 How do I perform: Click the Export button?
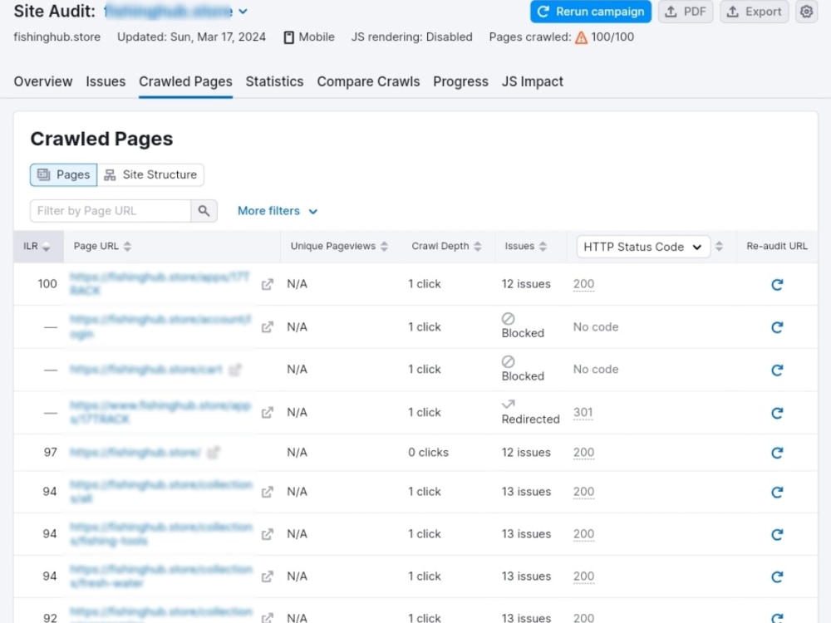pyautogui.click(x=755, y=12)
